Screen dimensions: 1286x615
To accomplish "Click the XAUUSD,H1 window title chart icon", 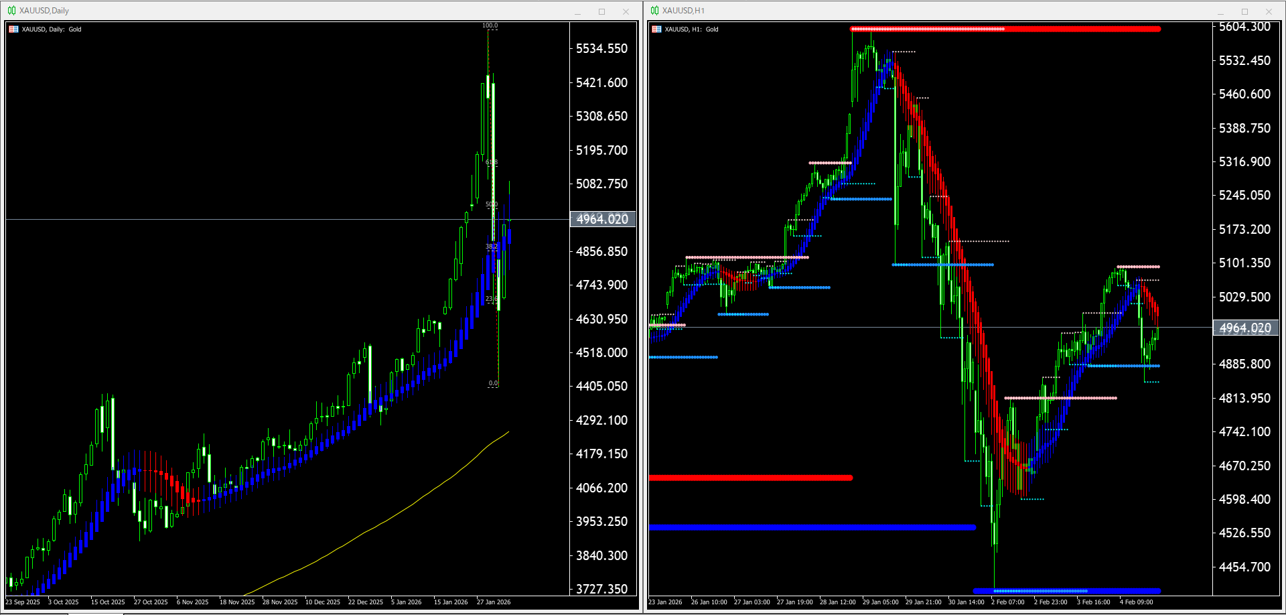I will pos(654,11).
